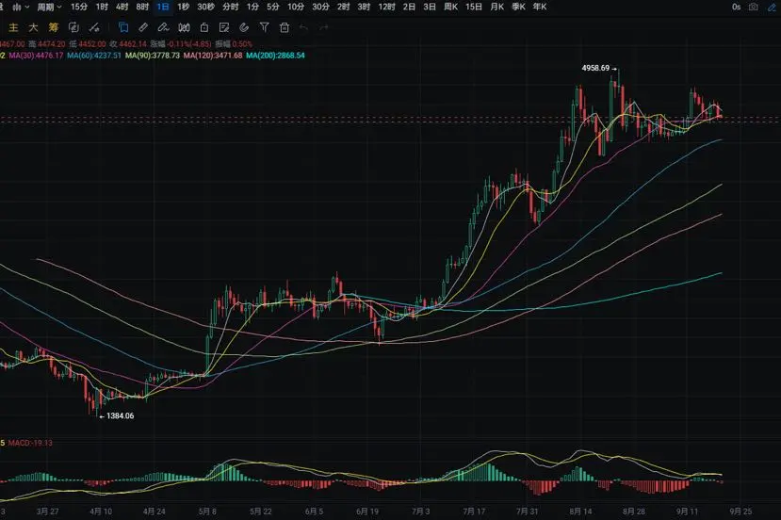This screenshot has width=781, height=520.
Task: Toggle the 筹 chip distribution indicator
Action: [x=53, y=28]
